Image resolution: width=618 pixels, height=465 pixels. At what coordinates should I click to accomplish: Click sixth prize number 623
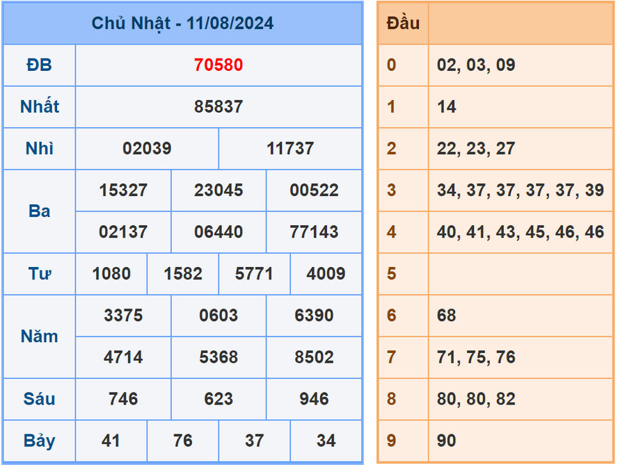click(x=219, y=398)
